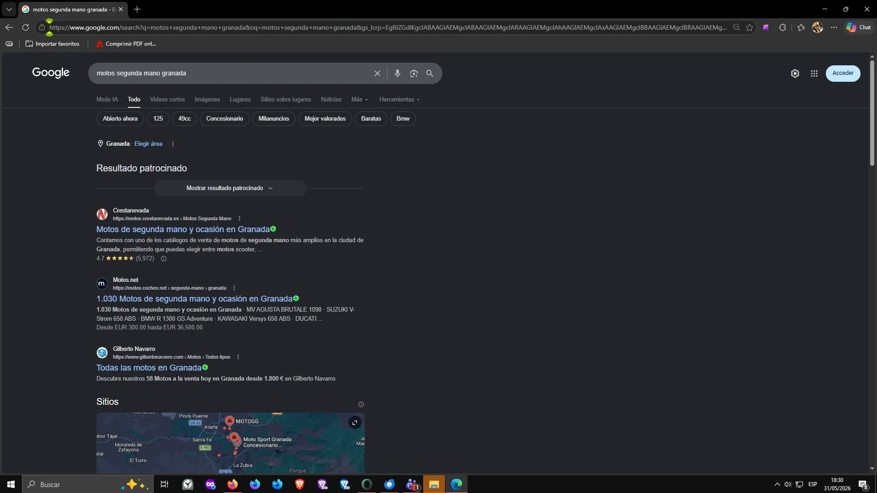Apply the 49cc filter chip
Image resolution: width=877 pixels, height=493 pixels.
(185, 119)
